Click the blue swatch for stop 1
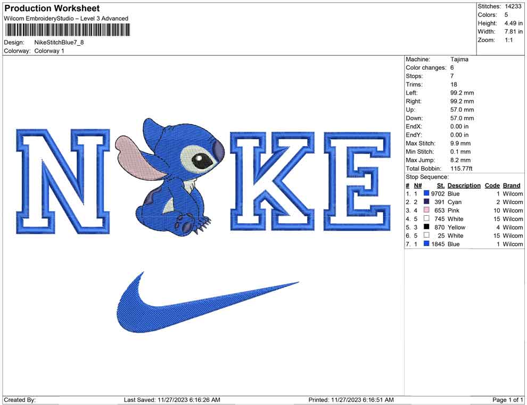Screen dimensions: 527x405 point(426,193)
